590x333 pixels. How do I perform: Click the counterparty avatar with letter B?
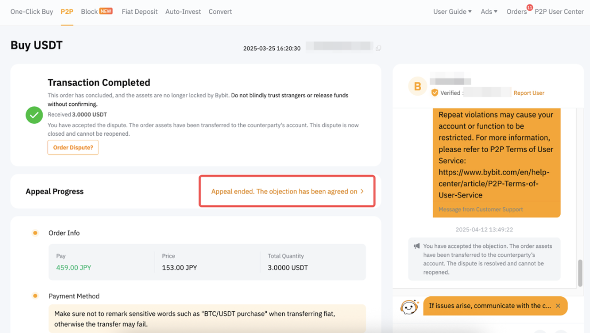click(417, 86)
